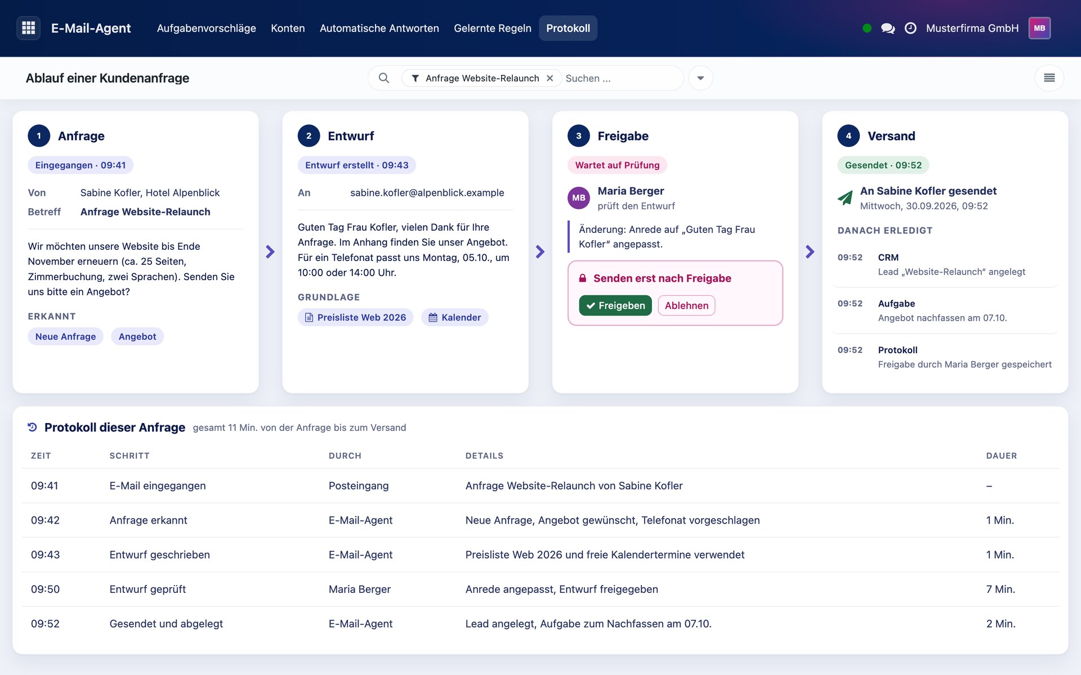Screen dimensions: 1081x675
Task: Open the CRM Lead Website-Relaunch entry
Action: point(945,264)
